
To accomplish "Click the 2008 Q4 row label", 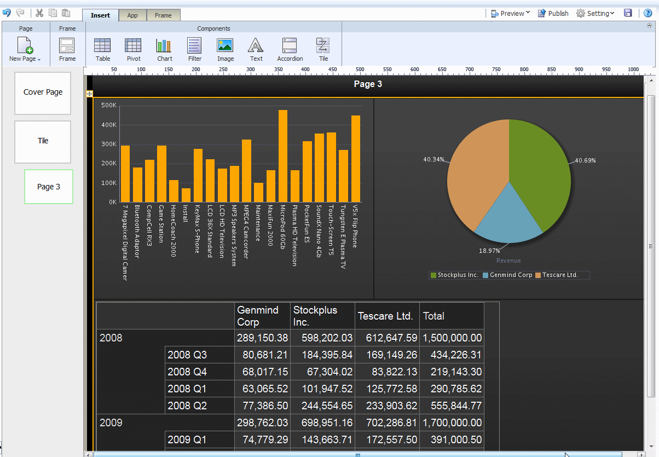I will point(199,372).
